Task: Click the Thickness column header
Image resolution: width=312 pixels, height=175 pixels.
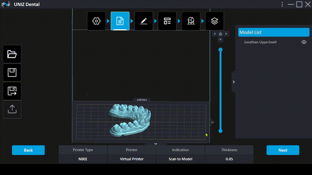Action: [x=229, y=150]
